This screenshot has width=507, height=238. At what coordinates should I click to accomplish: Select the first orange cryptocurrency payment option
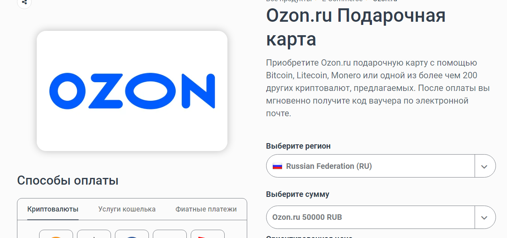coord(56,234)
